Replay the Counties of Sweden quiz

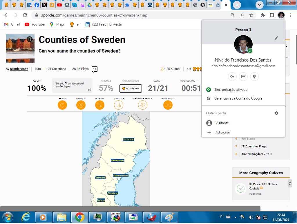coord(62,105)
